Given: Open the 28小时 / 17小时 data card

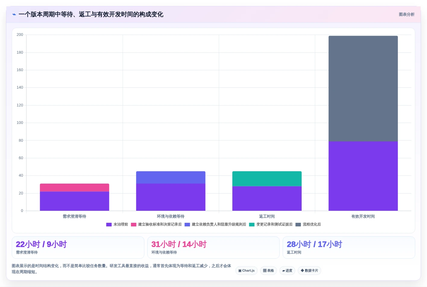Looking at the screenshot, I should click(x=349, y=248).
